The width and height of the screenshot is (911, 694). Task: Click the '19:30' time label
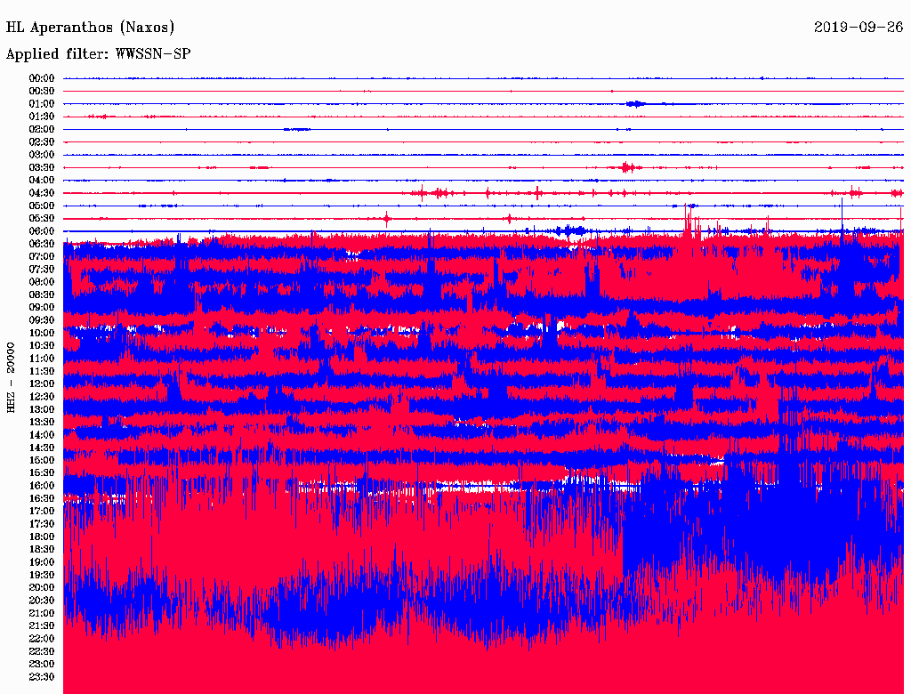42,575
